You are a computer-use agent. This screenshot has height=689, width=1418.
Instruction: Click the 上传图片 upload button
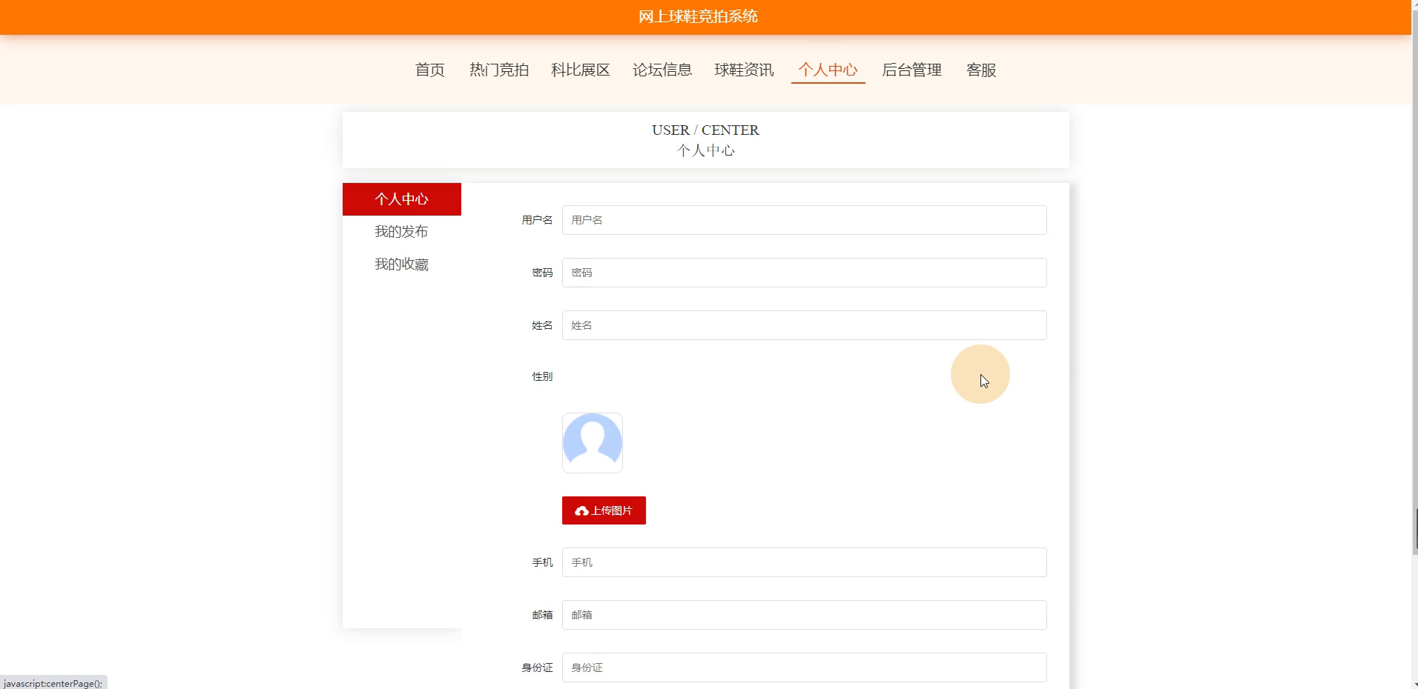coord(604,510)
